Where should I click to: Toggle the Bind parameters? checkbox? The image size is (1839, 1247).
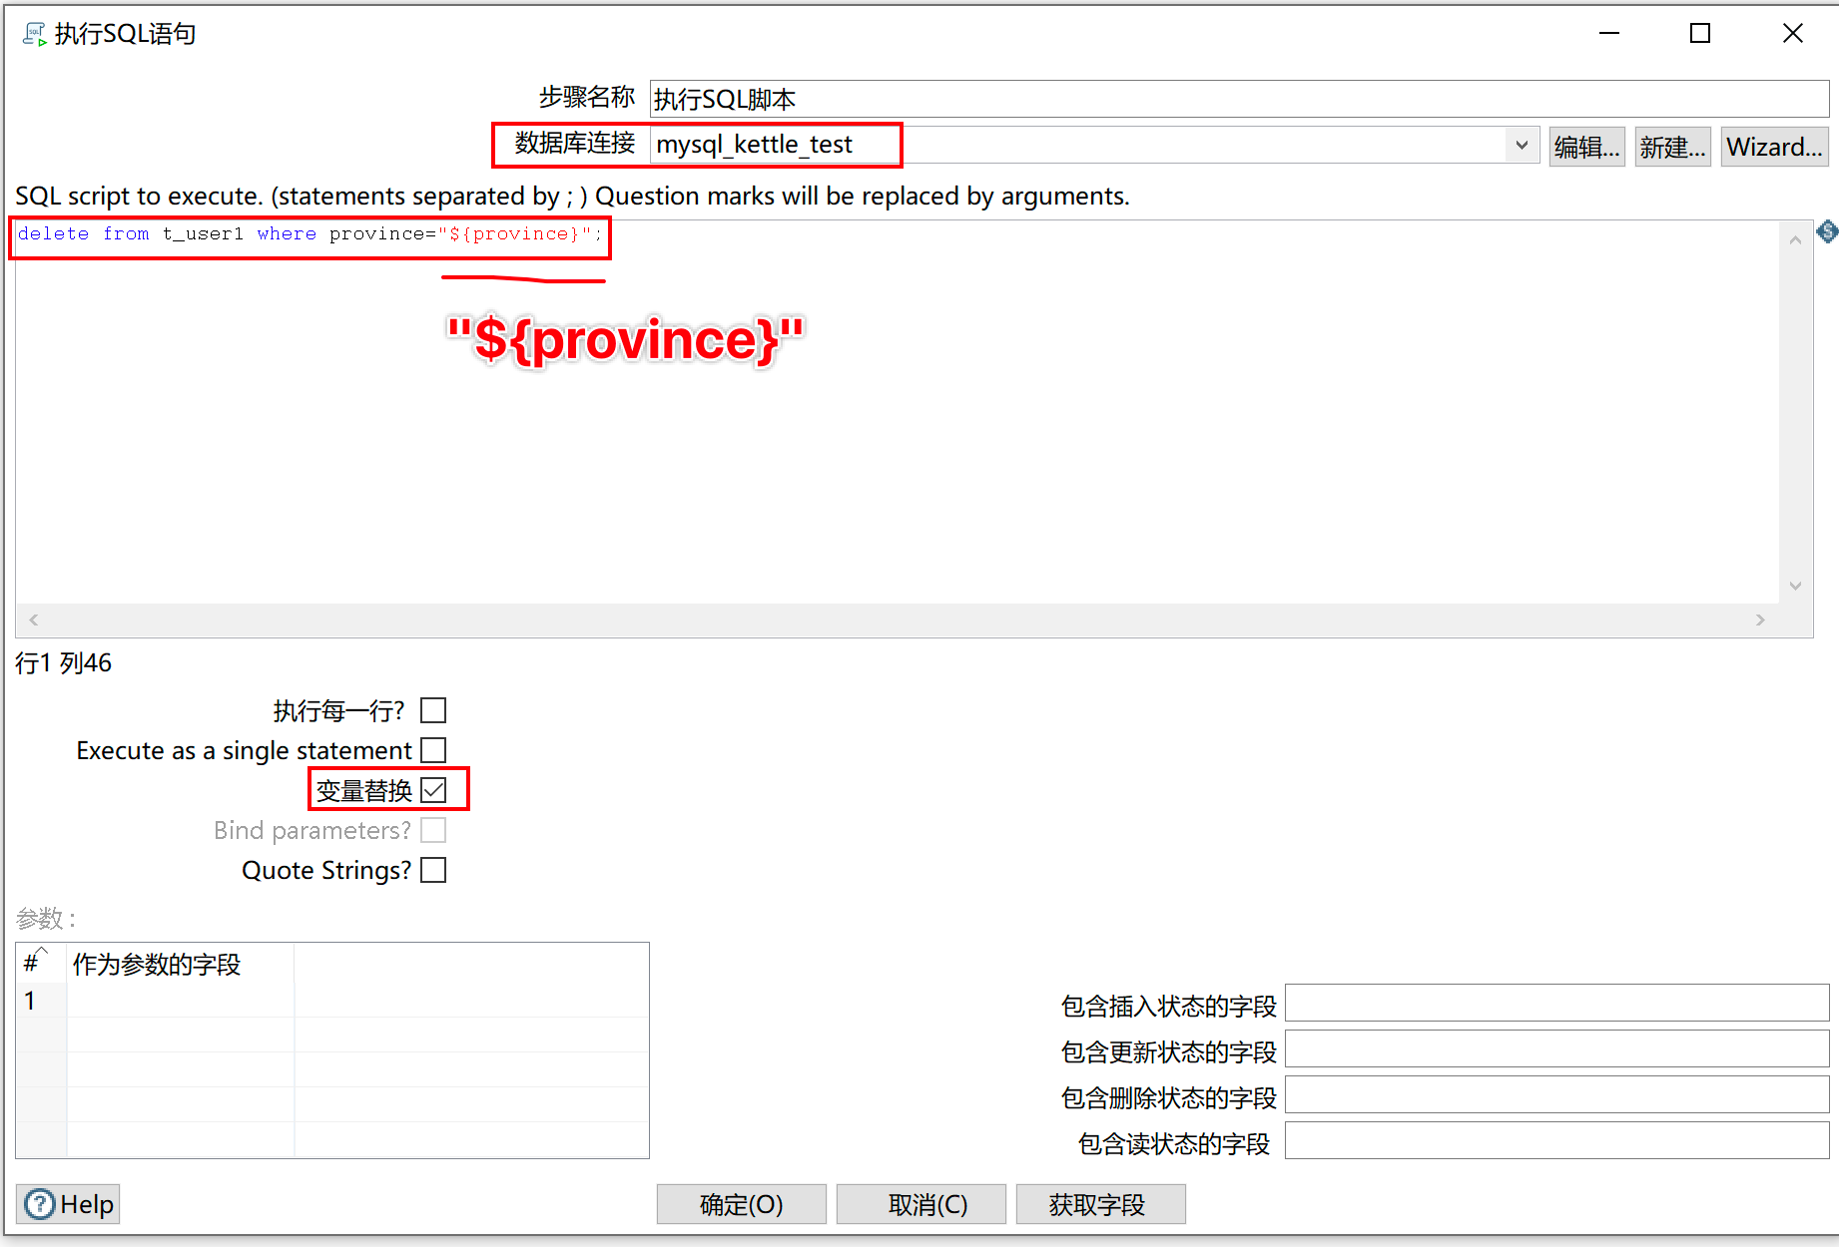pyautogui.click(x=433, y=830)
